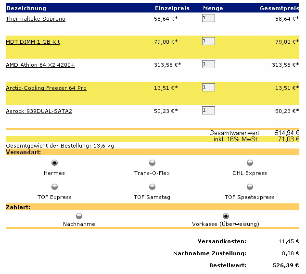The image size is (306, 274).
Task: Open the Arctic-Cooling Freezer 64 Pro link
Action: click(x=46, y=88)
